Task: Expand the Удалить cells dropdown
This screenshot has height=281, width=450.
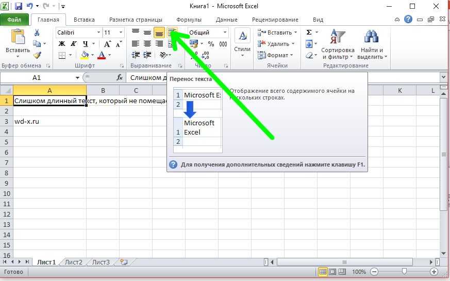Action: pyautogui.click(x=293, y=44)
